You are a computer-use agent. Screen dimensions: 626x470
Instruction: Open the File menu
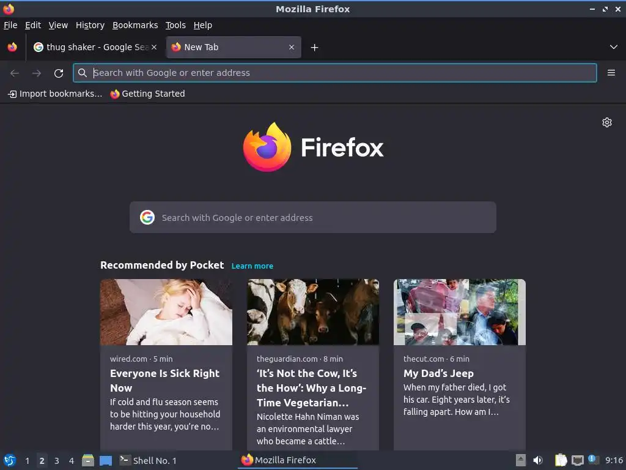[x=10, y=25]
